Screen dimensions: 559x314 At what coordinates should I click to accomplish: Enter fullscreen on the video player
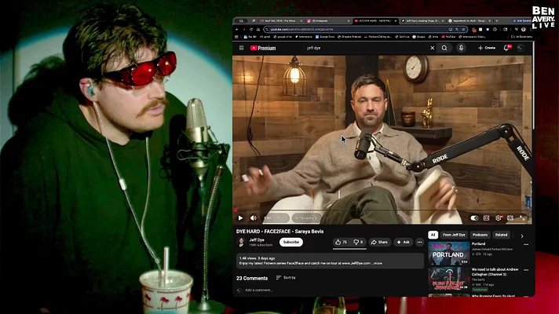[523, 217]
